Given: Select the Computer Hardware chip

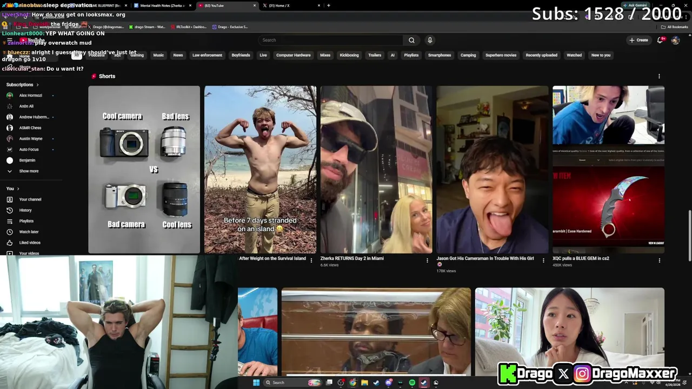Looking at the screenshot, I should click(x=294, y=55).
